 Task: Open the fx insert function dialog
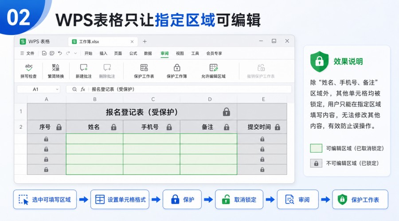(83, 89)
